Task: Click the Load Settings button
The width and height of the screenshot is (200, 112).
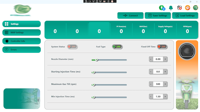Action: pyautogui.click(x=185, y=16)
